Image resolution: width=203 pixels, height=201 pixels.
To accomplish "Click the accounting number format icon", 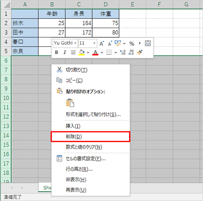I will tap(118, 44).
